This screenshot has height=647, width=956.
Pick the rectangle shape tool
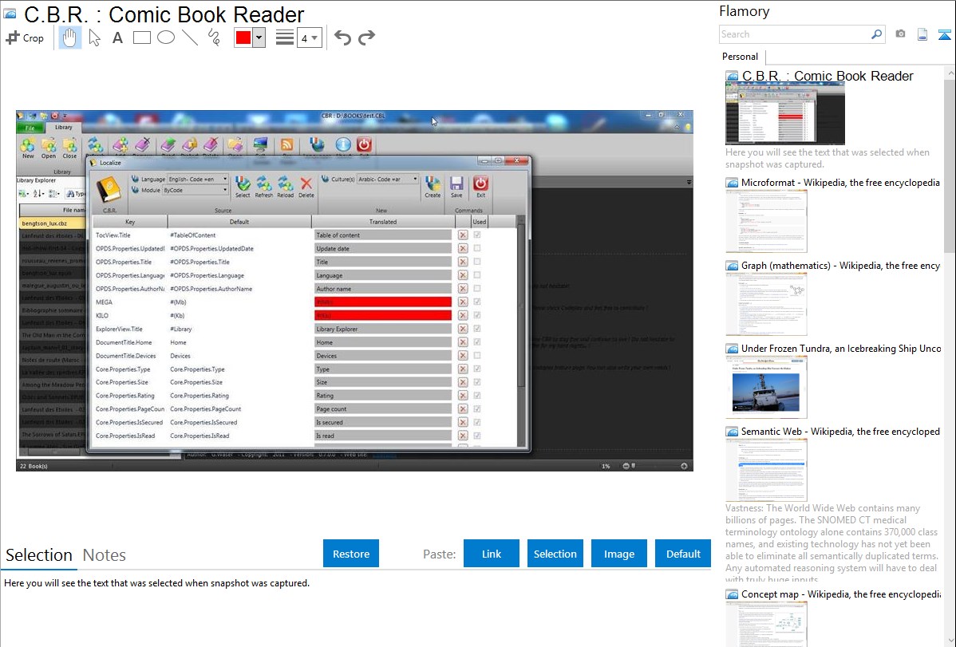[x=141, y=37]
